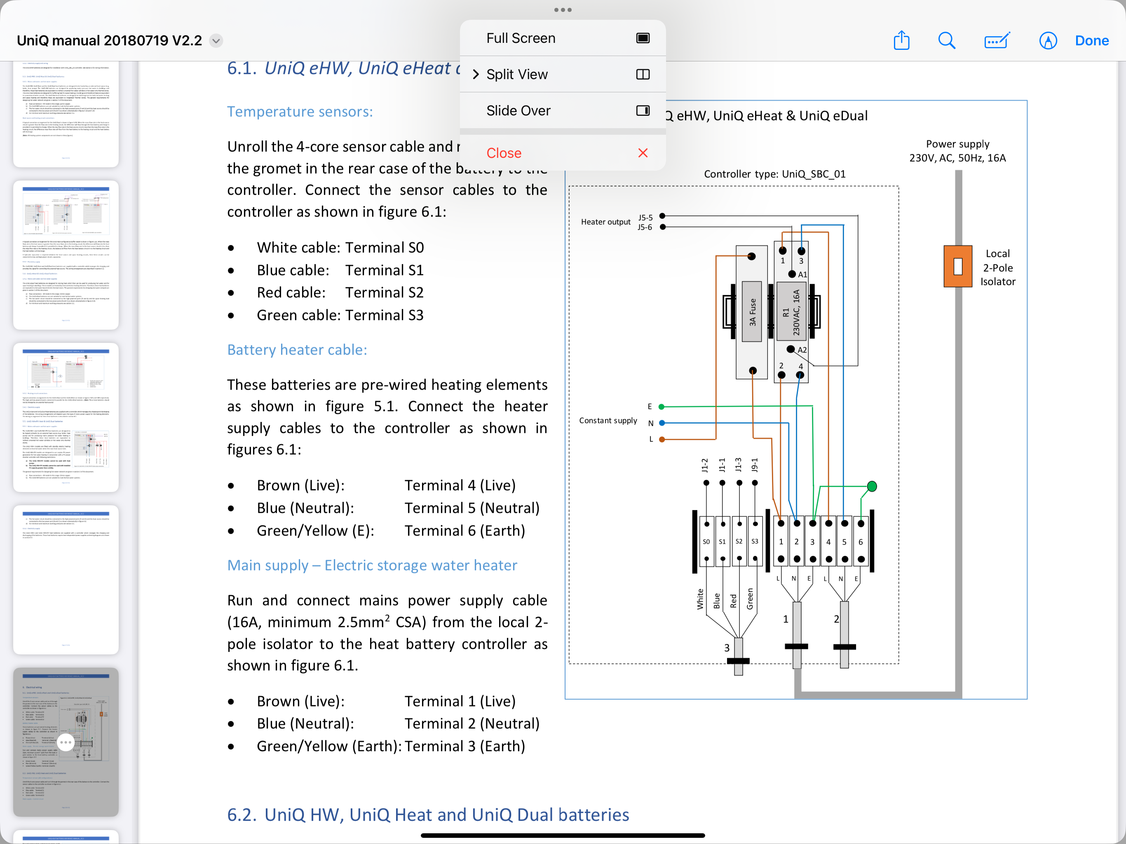Tap the home indicator bar at bottom
The width and height of the screenshot is (1126, 844).
coord(563,835)
